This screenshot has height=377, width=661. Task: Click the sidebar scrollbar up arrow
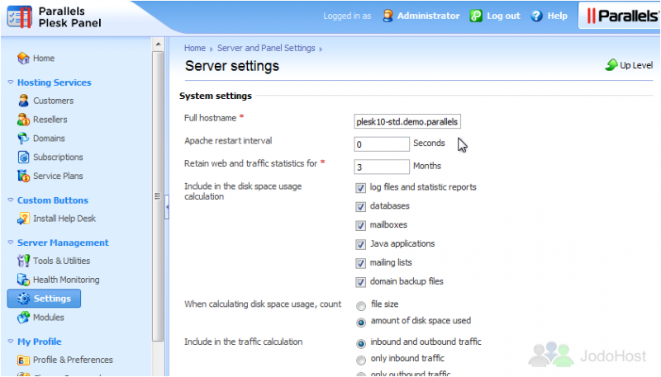158,44
